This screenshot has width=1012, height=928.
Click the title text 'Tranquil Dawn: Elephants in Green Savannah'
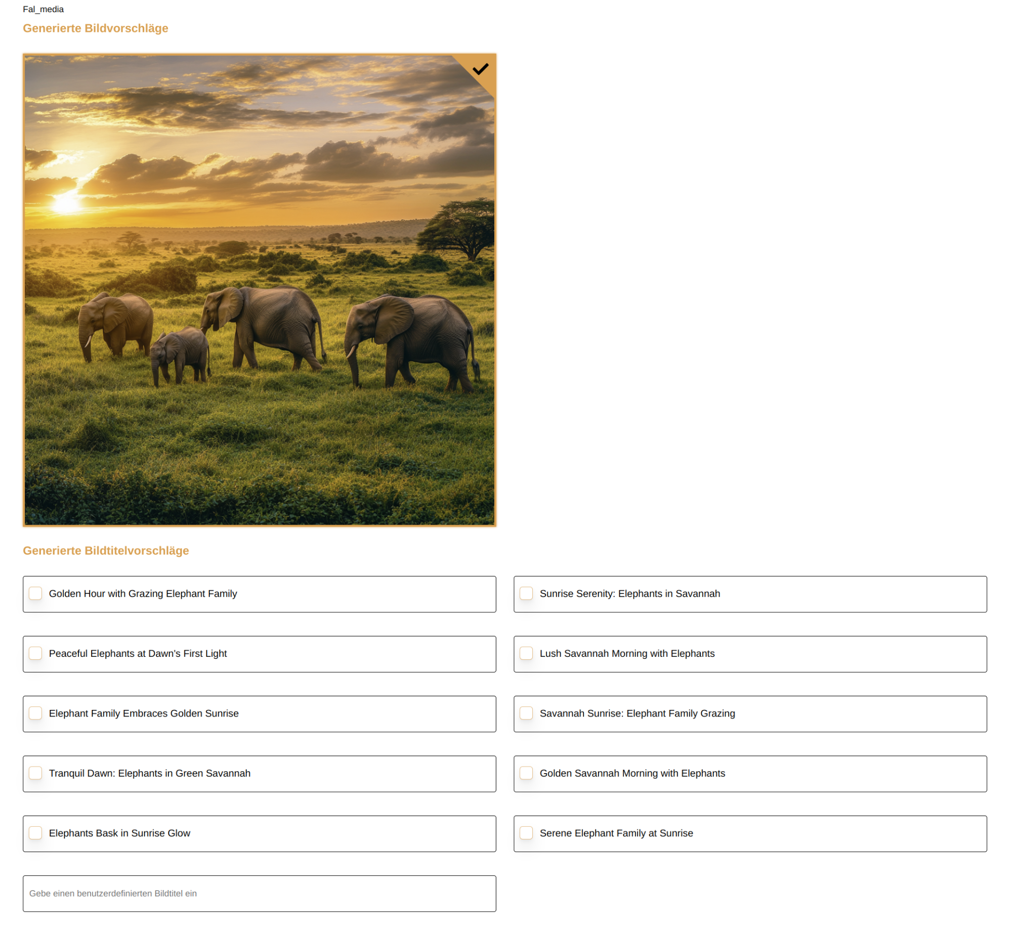(x=150, y=773)
